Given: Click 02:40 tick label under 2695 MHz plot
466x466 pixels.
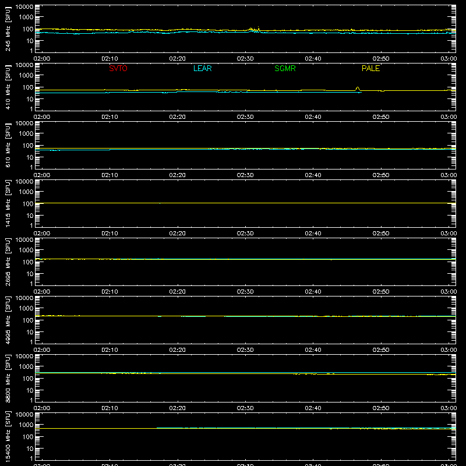Looking at the screenshot, I should pos(313,292).
